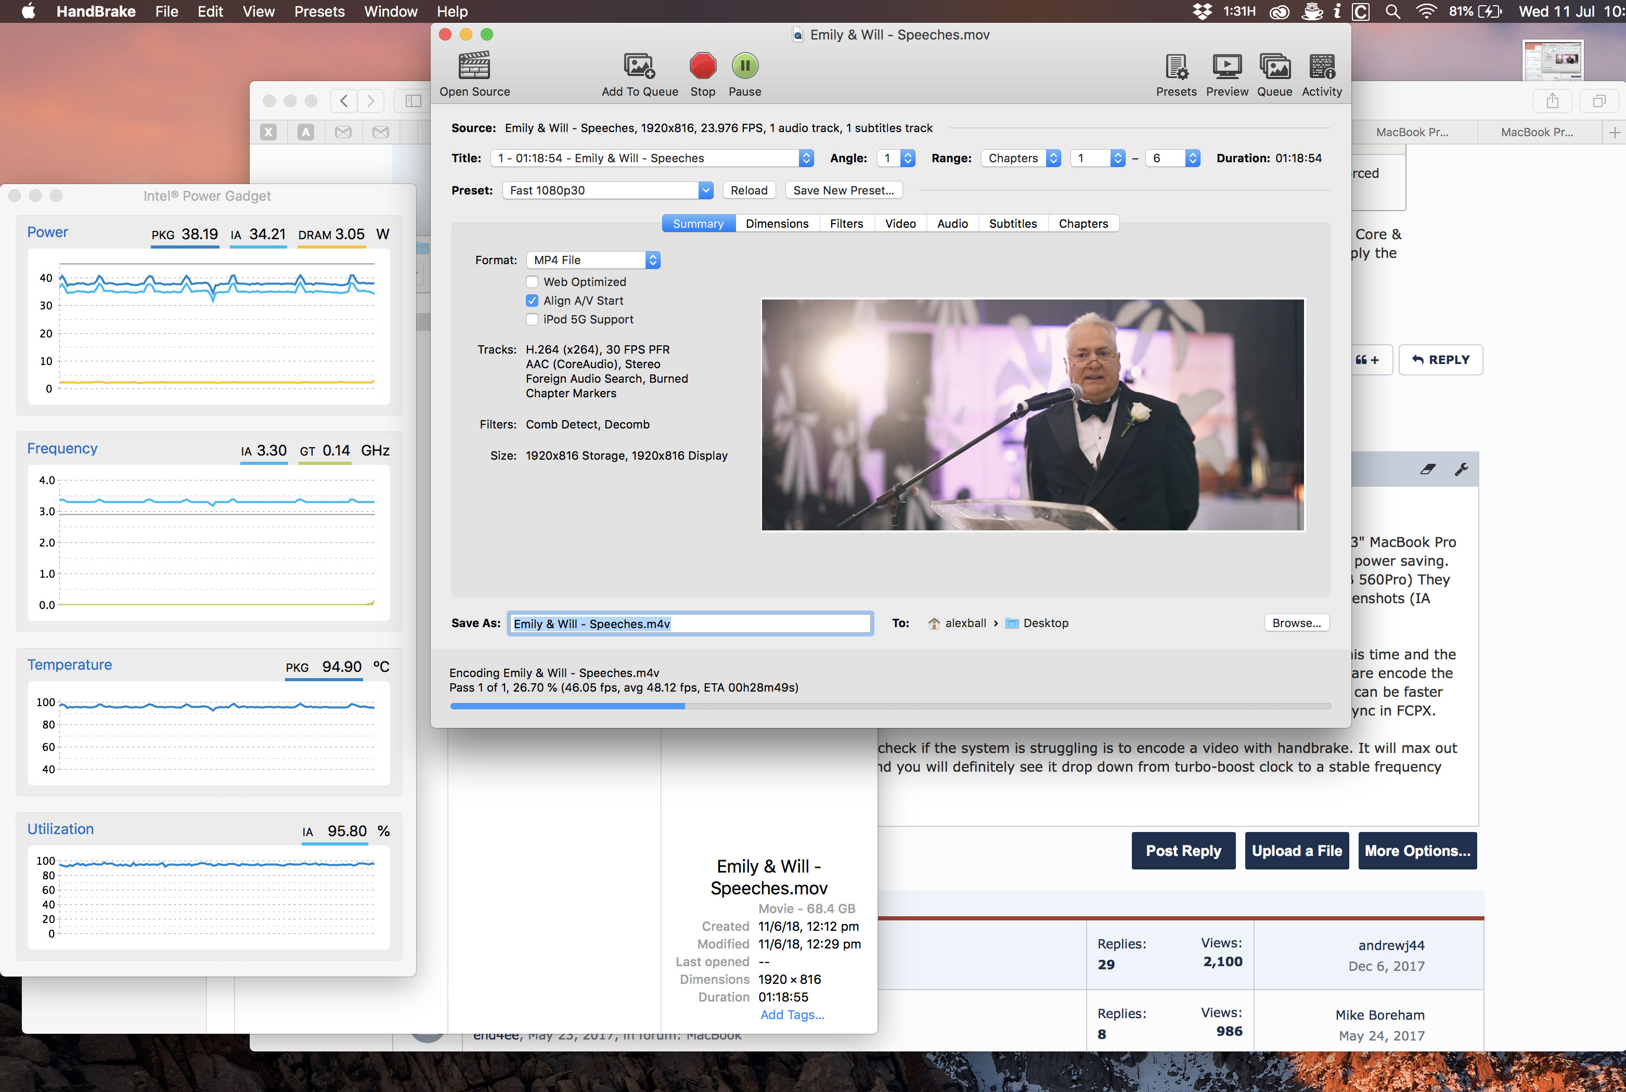The width and height of the screenshot is (1626, 1092).
Task: Click the Dropbox menu bar icon
Action: tap(1202, 11)
